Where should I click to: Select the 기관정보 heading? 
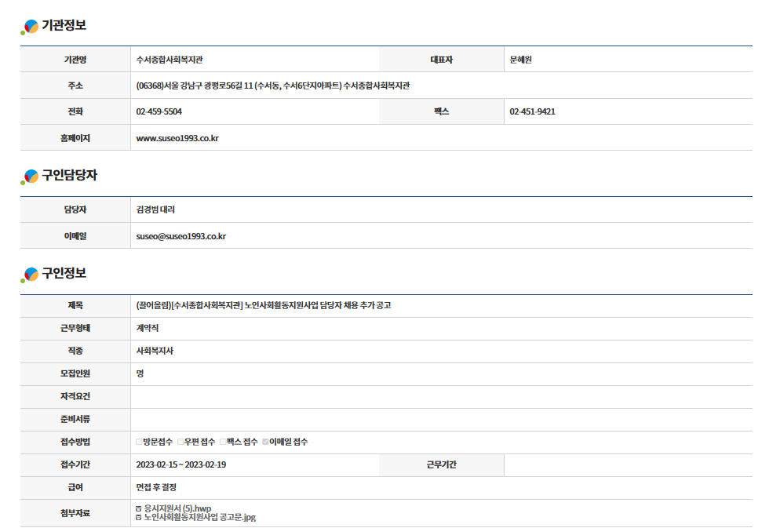64,25
